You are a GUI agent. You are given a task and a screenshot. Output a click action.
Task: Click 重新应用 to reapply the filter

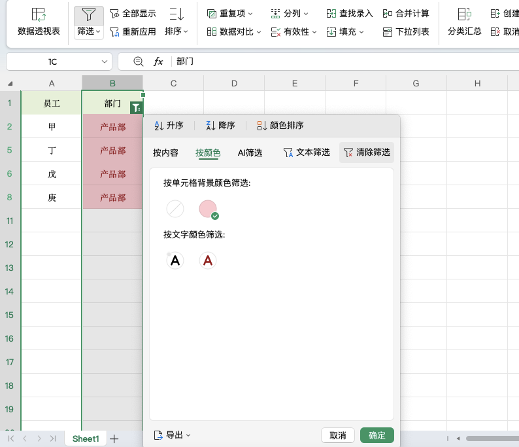click(133, 32)
